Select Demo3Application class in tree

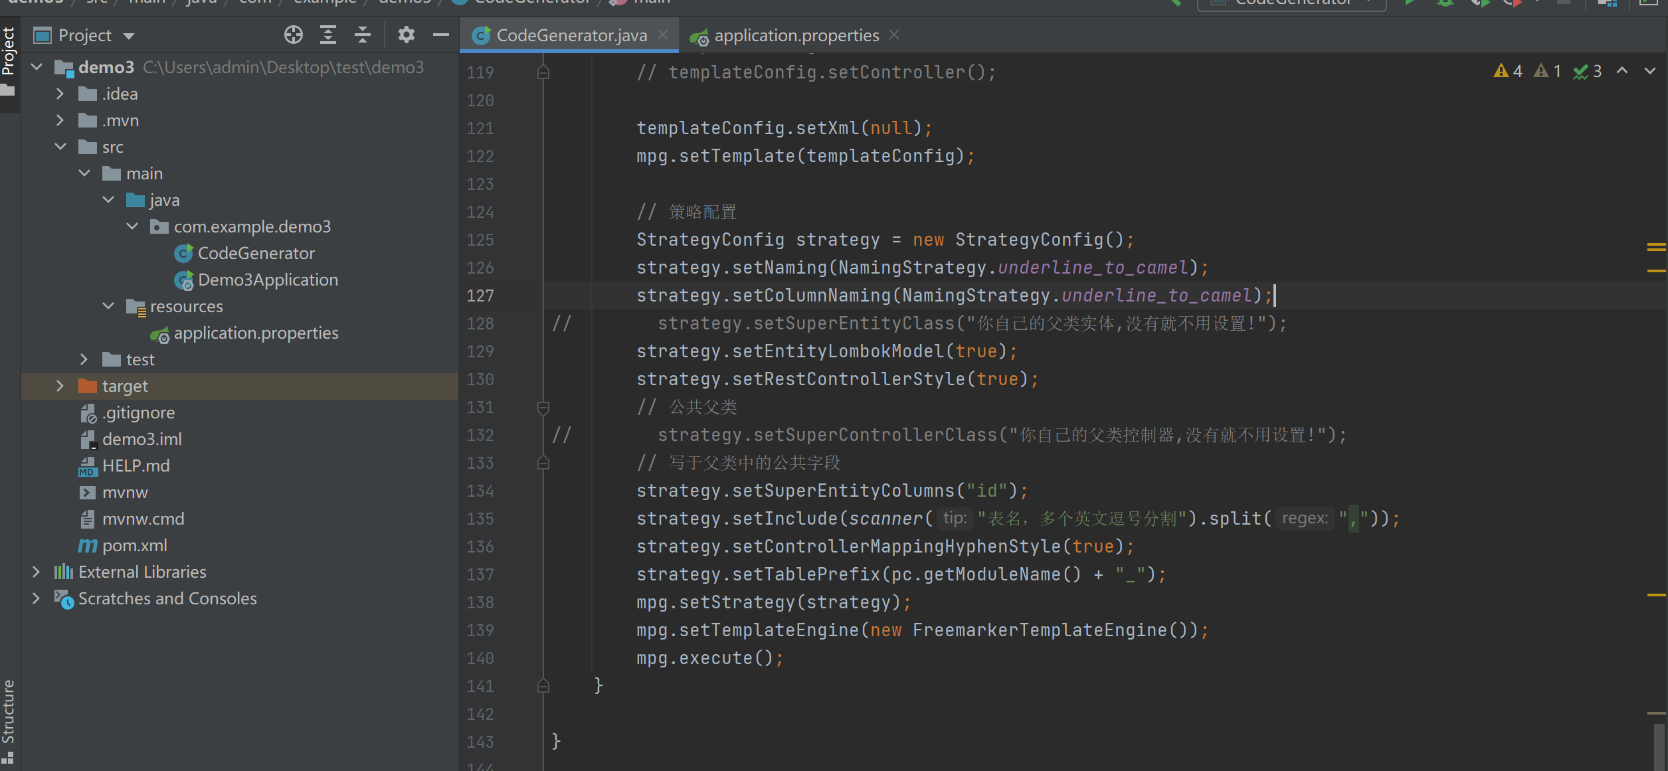pos(267,280)
